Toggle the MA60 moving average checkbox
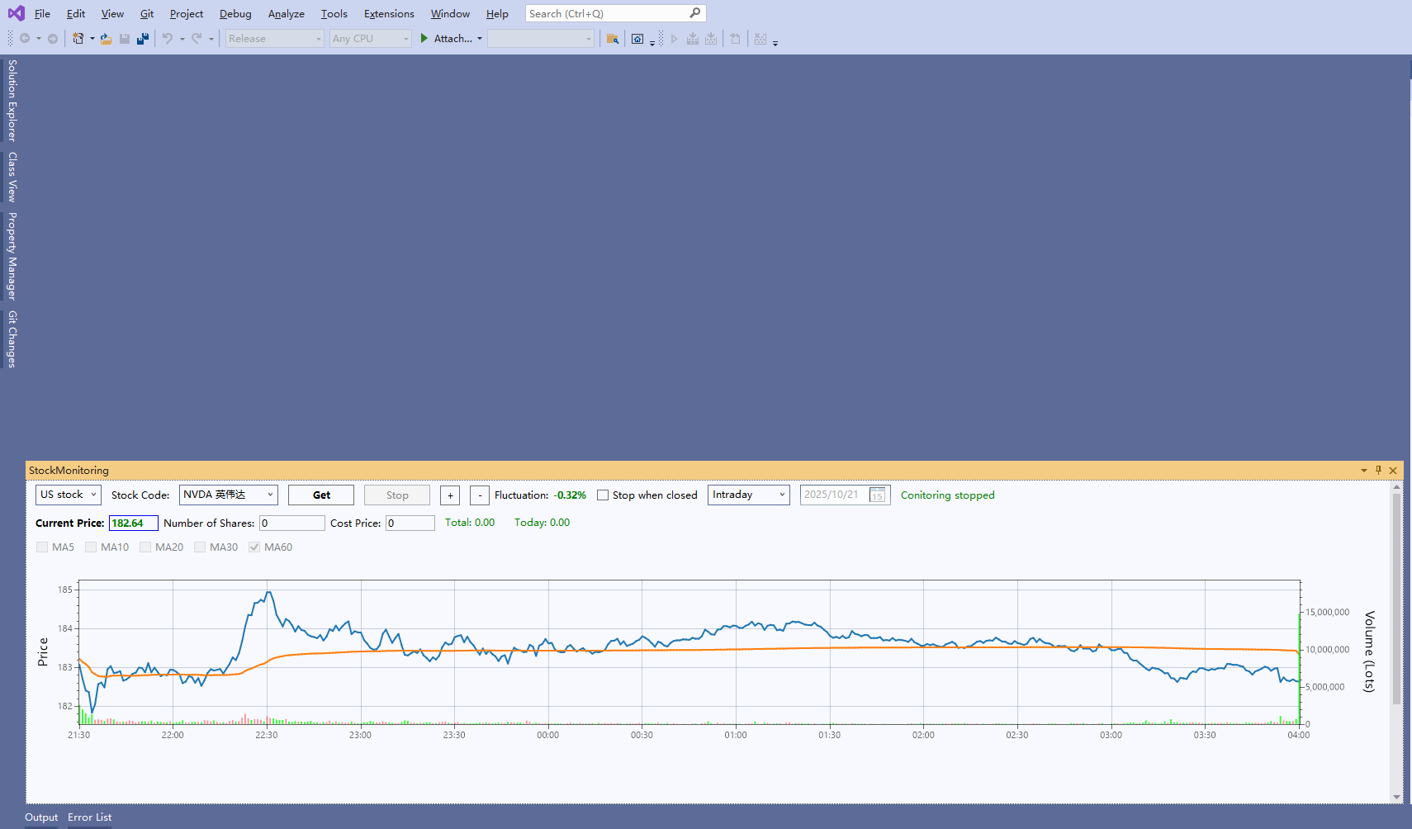This screenshot has width=1412, height=829. [x=254, y=547]
